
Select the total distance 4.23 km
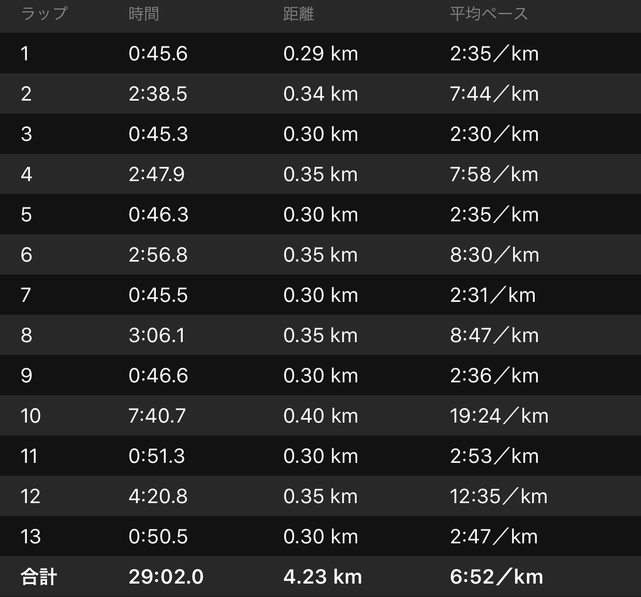coord(322,577)
